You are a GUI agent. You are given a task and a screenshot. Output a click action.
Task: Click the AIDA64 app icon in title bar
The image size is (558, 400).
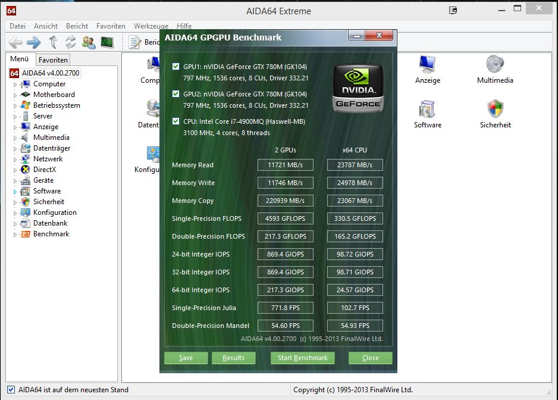(x=11, y=11)
